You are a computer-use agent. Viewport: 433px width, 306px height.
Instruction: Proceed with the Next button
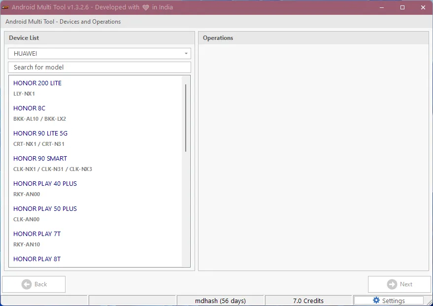click(400, 284)
